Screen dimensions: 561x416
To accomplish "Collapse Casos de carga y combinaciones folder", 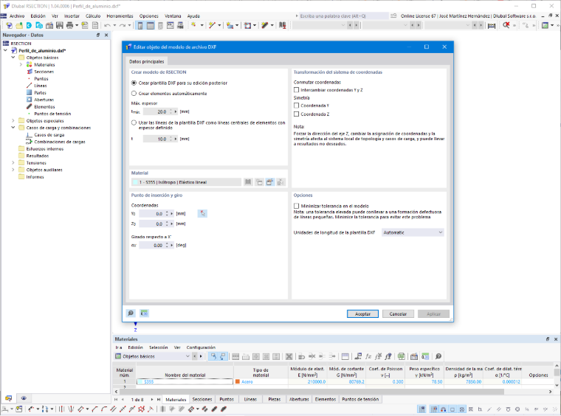I will (x=13, y=128).
